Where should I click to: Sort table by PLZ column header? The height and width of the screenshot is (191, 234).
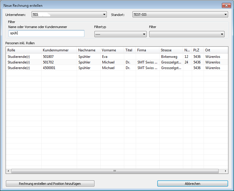(x=197, y=50)
